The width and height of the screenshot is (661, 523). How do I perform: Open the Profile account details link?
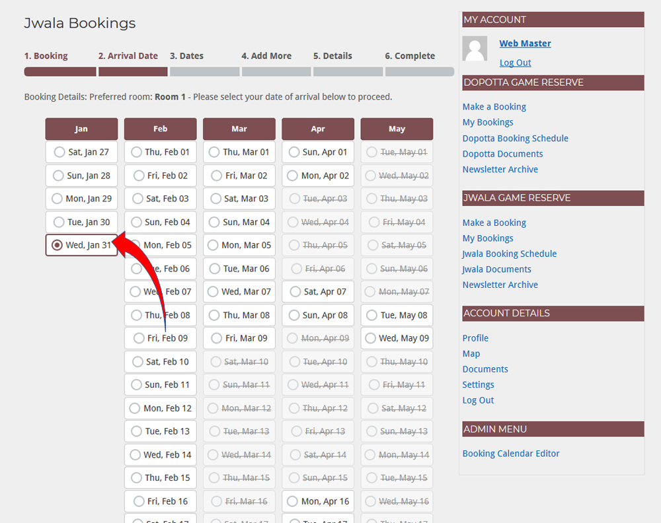[475, 338]
